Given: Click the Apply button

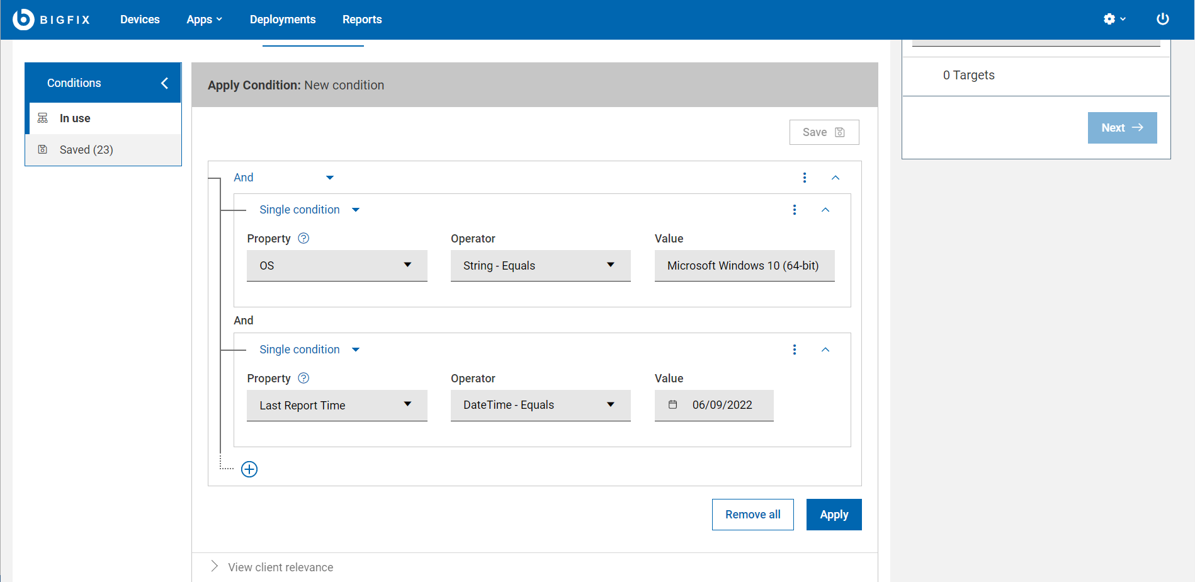Looking at the screenshot, I should tap(834, 515).
